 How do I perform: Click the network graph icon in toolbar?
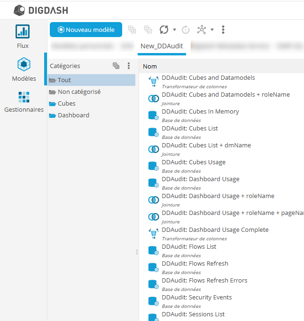(202, 30)
